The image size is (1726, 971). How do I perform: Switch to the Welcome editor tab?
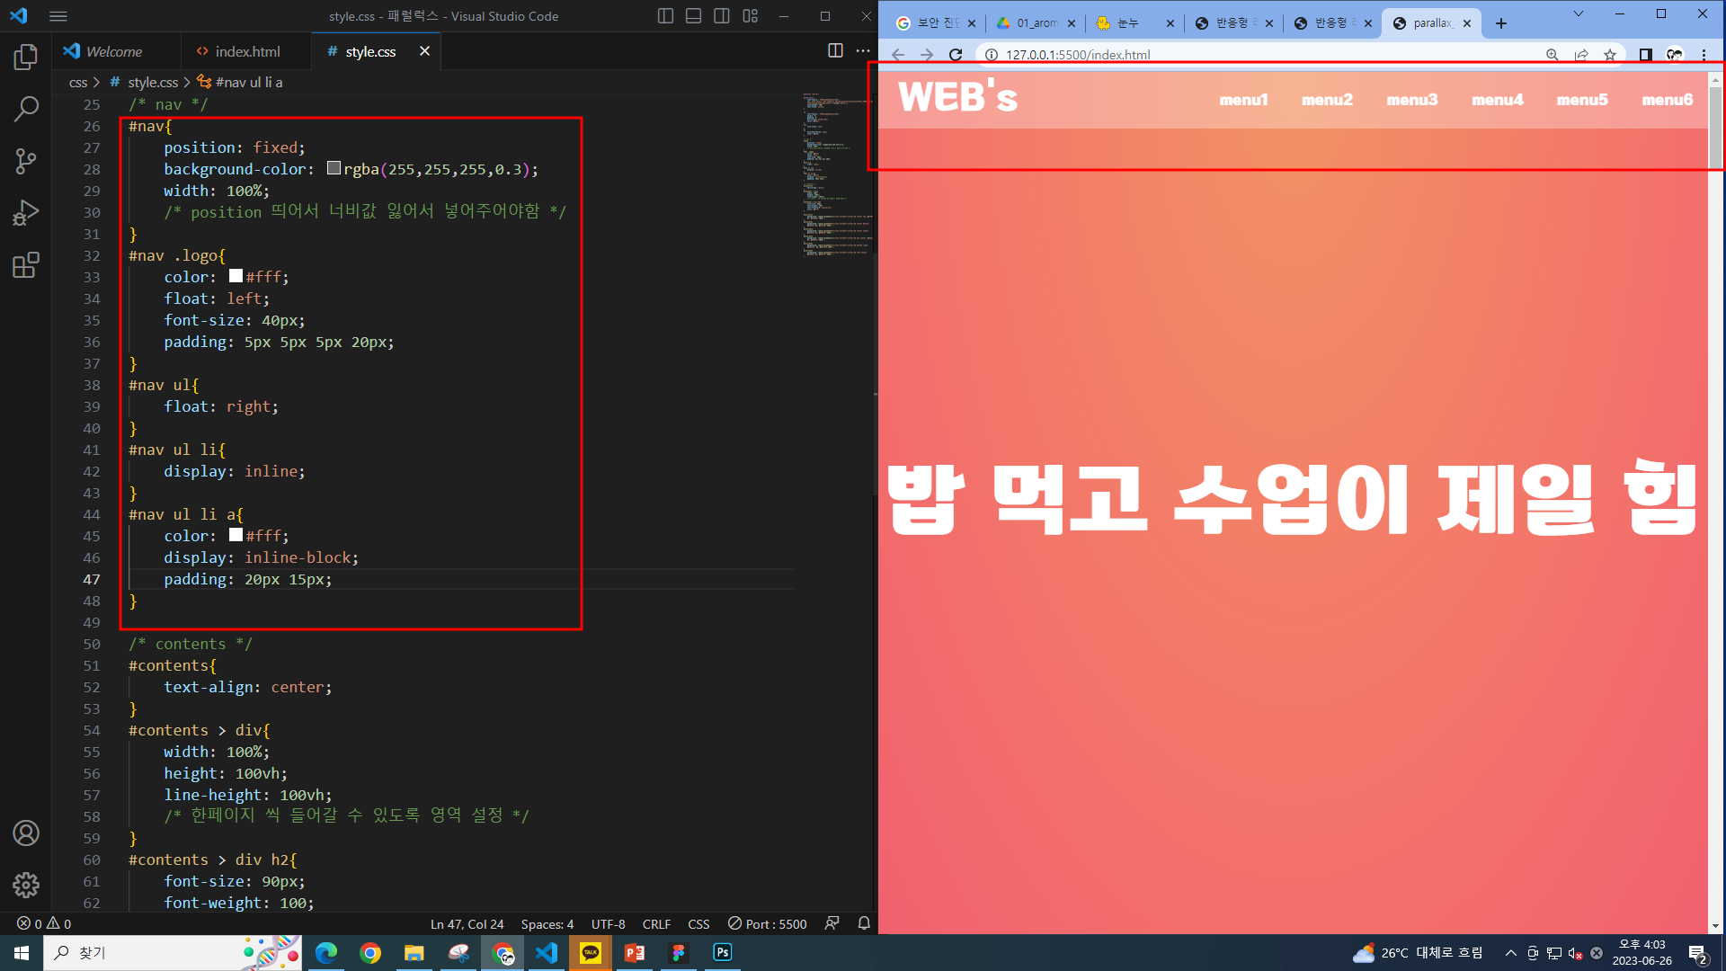[x=114, y=52]
